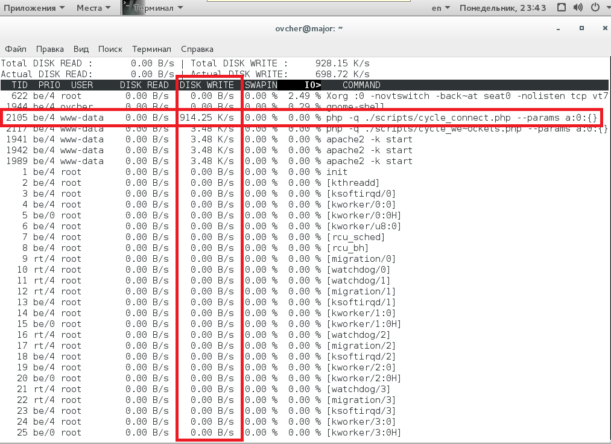The width and height of the screenshot is (611, 444).
Task: Click the [kworker/0:0] process entry
Action: tap(361, 205)
